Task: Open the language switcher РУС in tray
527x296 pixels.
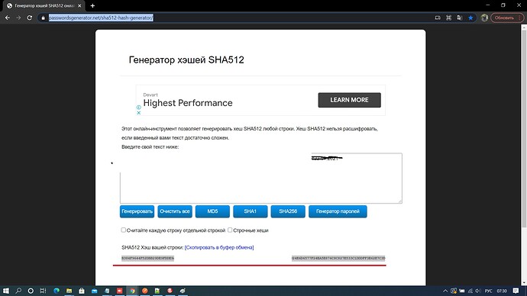Action: tap(488, 291)
